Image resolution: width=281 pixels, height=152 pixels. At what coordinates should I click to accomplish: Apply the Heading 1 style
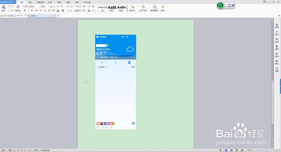[x=112, y=9]
